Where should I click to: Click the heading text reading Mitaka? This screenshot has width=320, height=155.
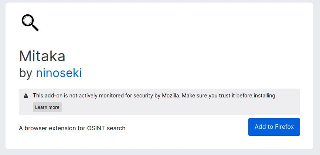pyautogui.click(x=42, y=56)
